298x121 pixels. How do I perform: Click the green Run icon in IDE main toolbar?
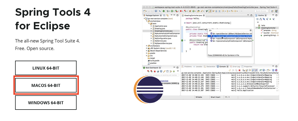(172, 11)
